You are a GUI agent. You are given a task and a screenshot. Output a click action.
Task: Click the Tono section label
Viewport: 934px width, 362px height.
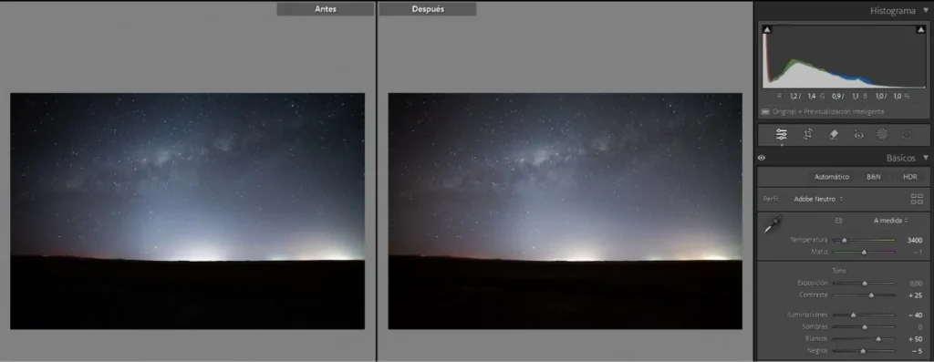[x=839, y=270]
